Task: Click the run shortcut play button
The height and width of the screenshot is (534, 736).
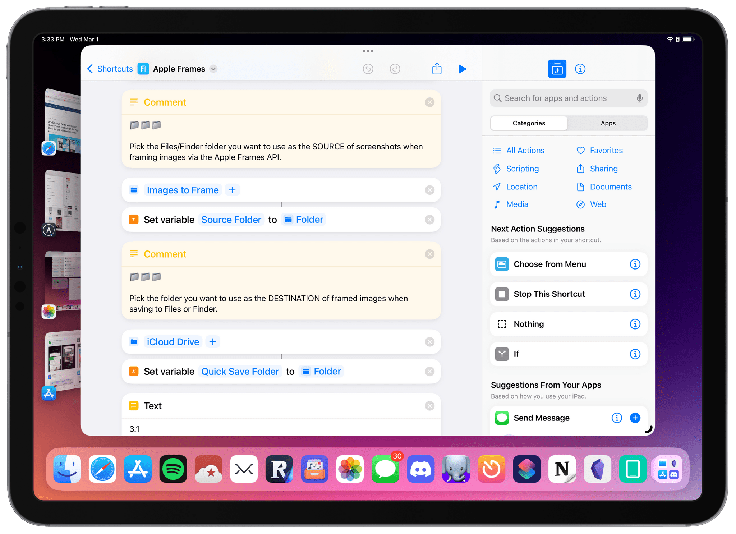Action: 463,68
